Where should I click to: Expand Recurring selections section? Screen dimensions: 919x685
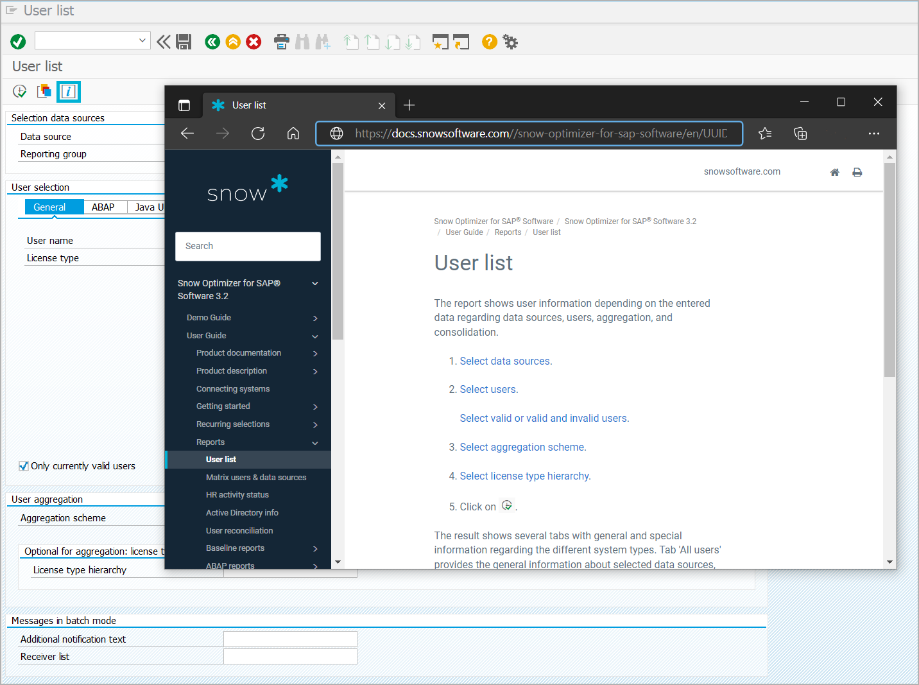(315, 425)
